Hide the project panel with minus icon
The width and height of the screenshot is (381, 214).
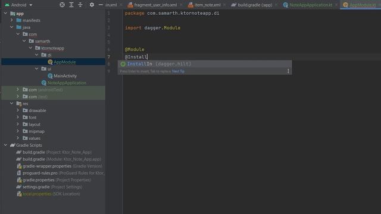101,5
